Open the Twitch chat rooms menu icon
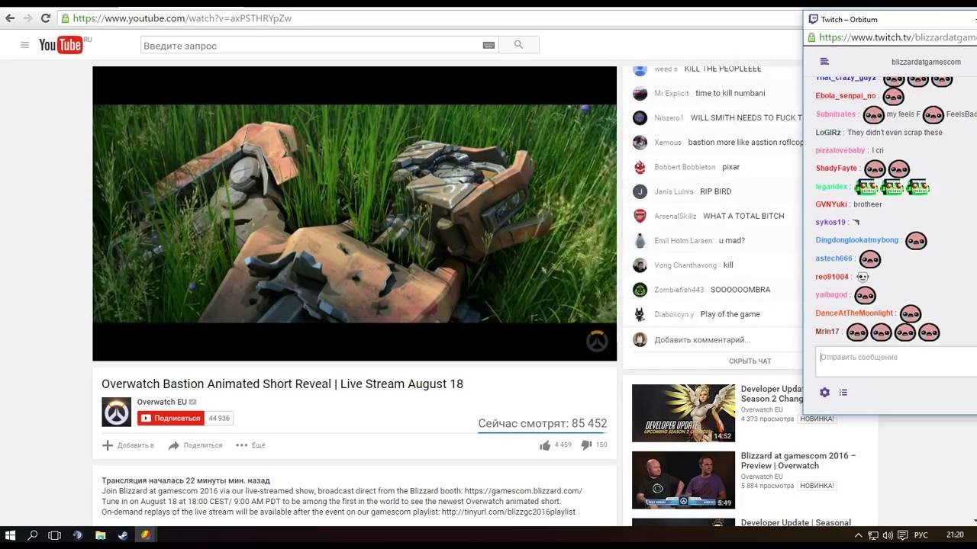The height and width of the screenshot is (549, 977). coord(824,62)
